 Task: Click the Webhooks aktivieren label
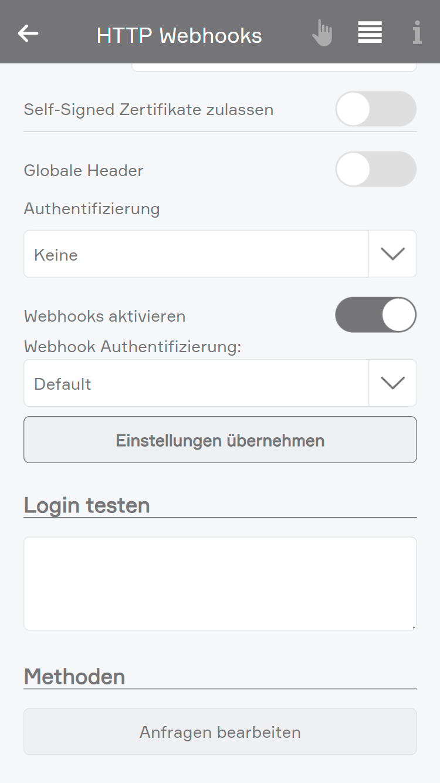[104, 316]
